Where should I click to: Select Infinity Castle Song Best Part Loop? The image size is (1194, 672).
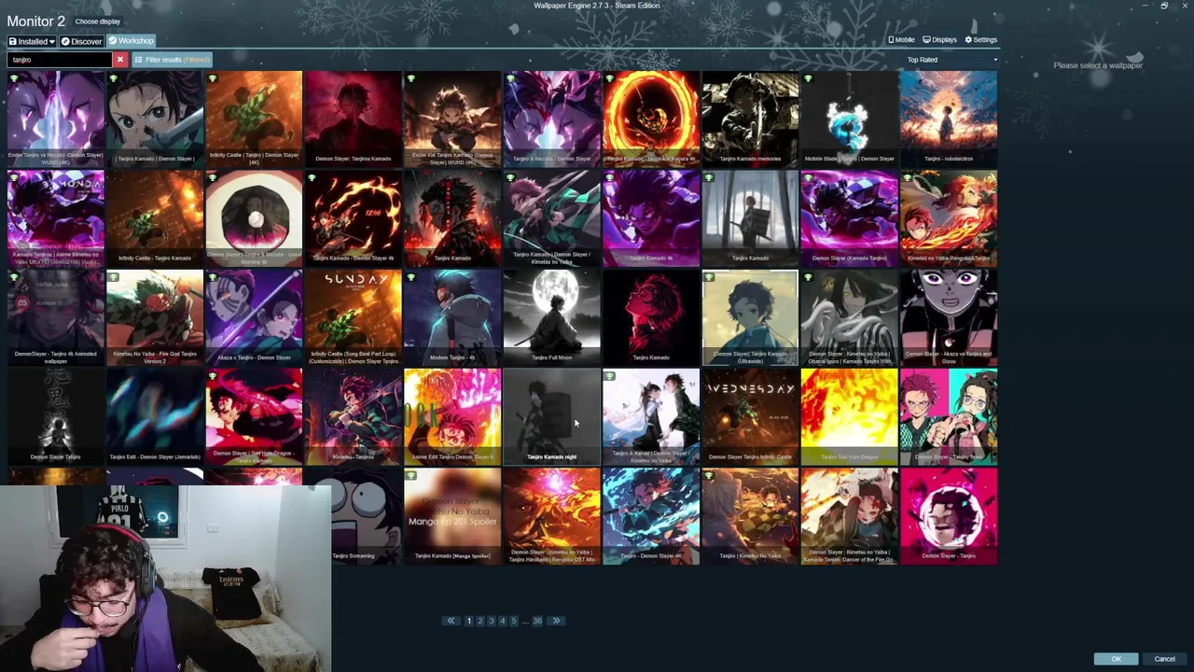click(x=354, y=318)
